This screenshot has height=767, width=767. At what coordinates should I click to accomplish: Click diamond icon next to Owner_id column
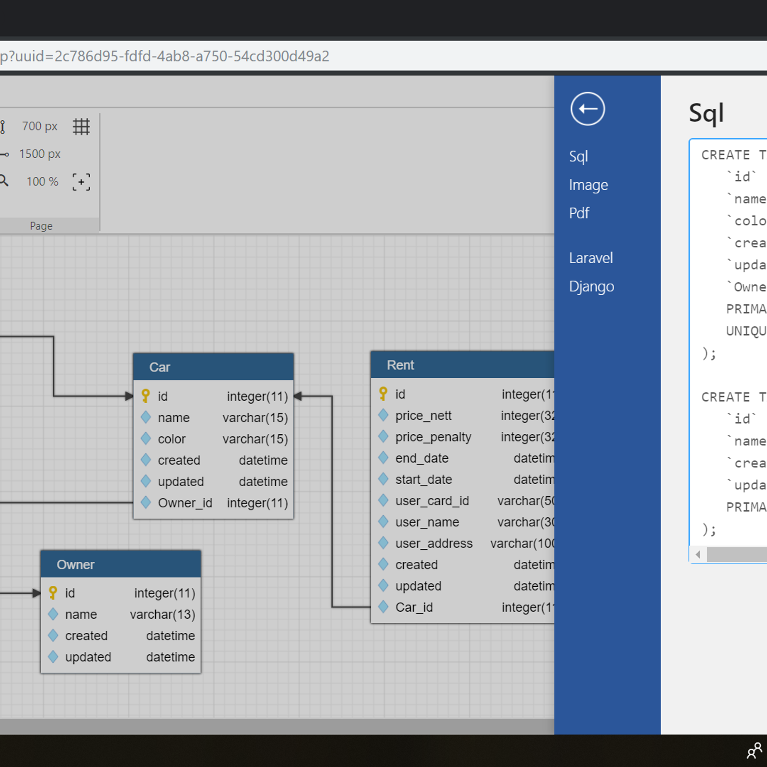pos(146,502)
